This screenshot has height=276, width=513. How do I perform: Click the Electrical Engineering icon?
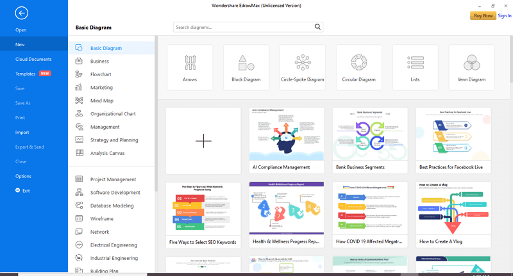pyautogui.click(x=79, y=245)
